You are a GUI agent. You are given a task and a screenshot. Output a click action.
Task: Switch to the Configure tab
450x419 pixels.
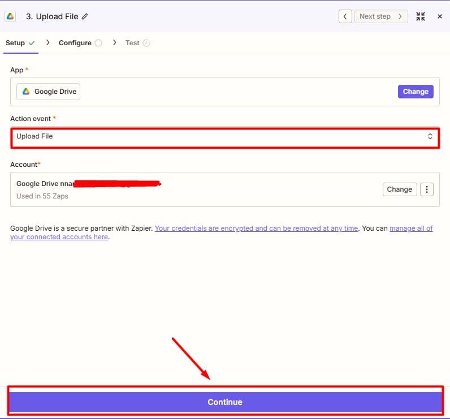pyautogui.click(x=80, y=43)
